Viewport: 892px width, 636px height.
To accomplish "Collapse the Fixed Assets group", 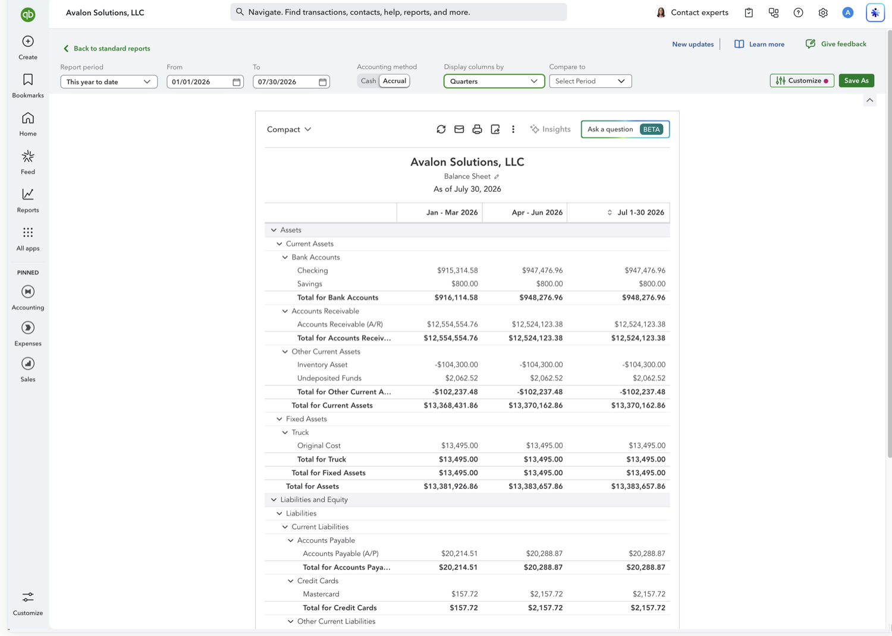I will [x=279, y=419].
